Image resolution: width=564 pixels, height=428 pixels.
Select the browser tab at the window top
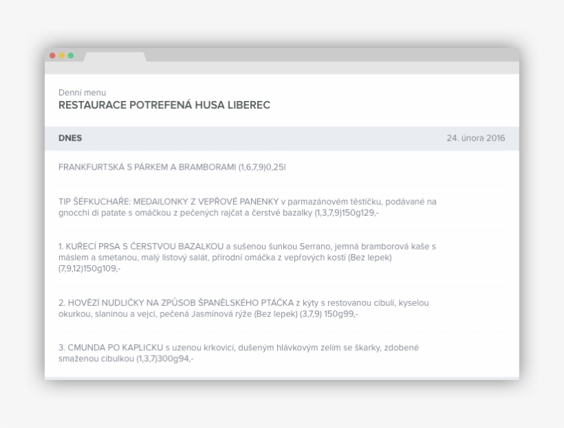coord(113,56)
